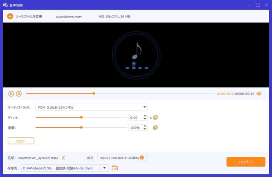
Task: Click the 00:00:07.24 total time display
Action: click(x=245, y=94)
